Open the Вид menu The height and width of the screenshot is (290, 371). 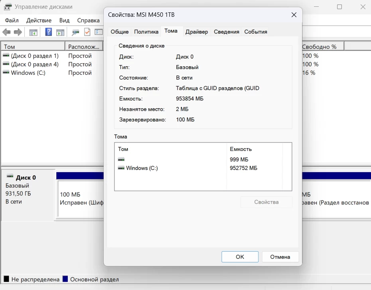[64, 20]
